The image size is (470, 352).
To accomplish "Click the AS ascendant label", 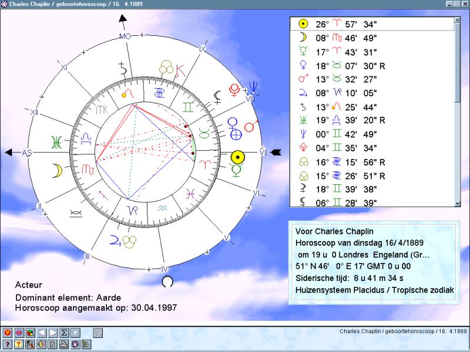I will (27, 153).
